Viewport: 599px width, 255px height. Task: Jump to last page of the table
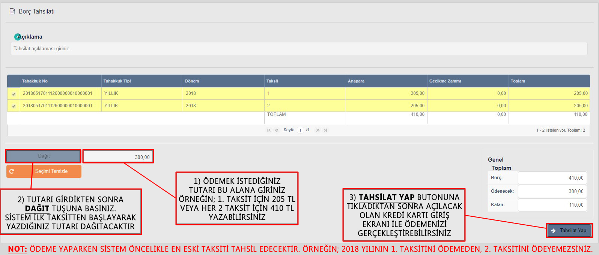click(326, 130)
